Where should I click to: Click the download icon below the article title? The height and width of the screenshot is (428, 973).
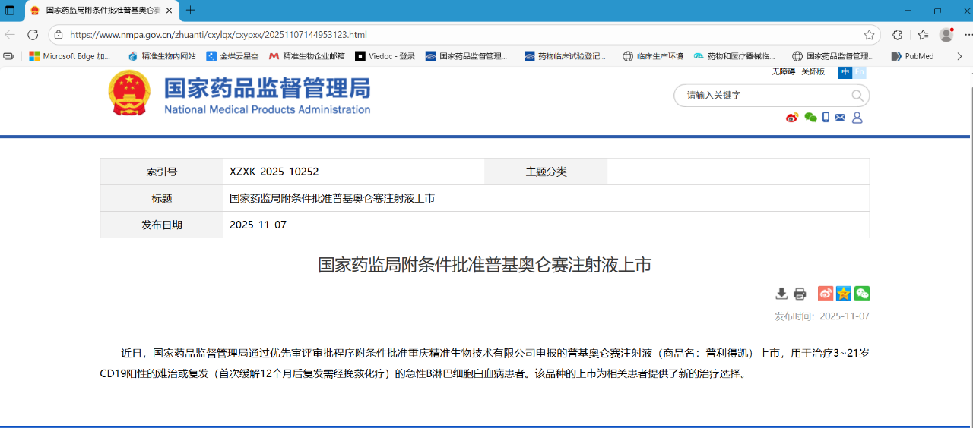pos(781,294)
